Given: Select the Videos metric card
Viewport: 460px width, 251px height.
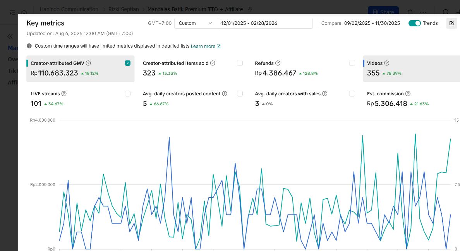Looking at the screenshot, I should (x=411, y=69).
